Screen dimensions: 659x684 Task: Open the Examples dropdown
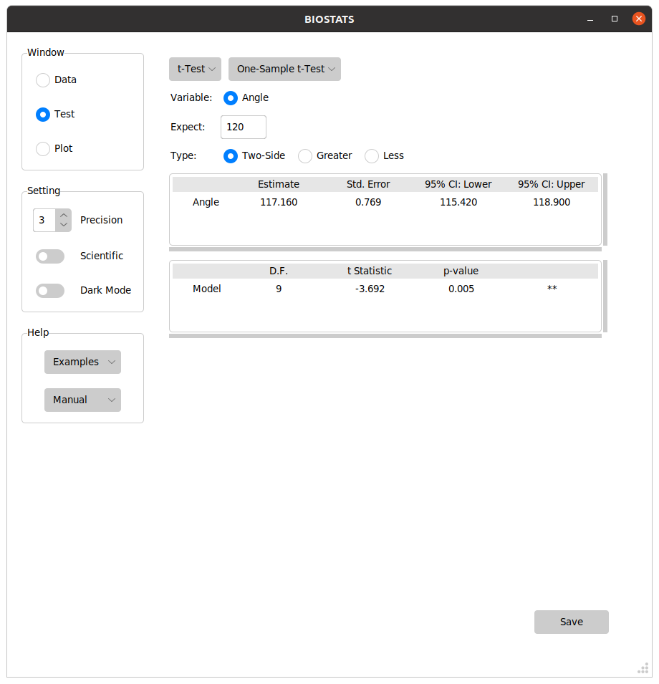coord(82,362)
